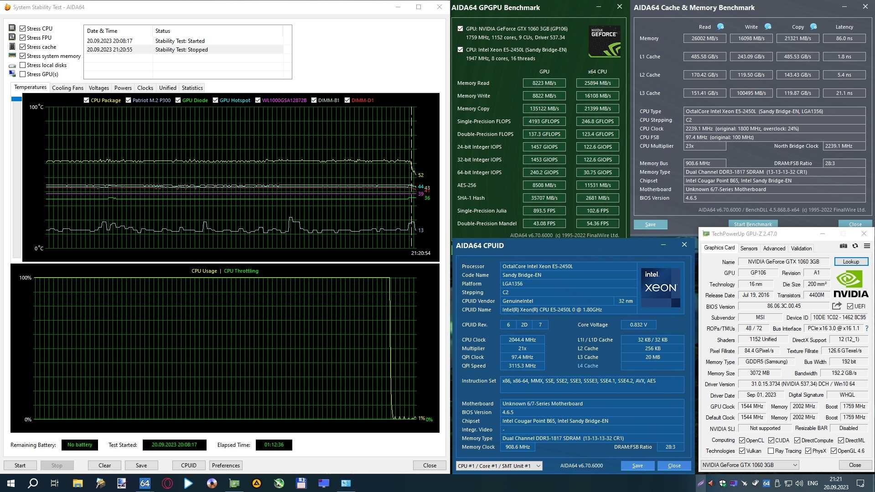Toggle the GPU Hotspot graph checkbox

[215, 100]
